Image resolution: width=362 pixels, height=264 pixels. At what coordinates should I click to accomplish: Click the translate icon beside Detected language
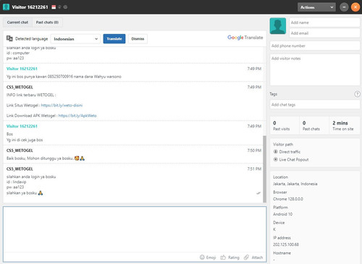coord(9,38)
